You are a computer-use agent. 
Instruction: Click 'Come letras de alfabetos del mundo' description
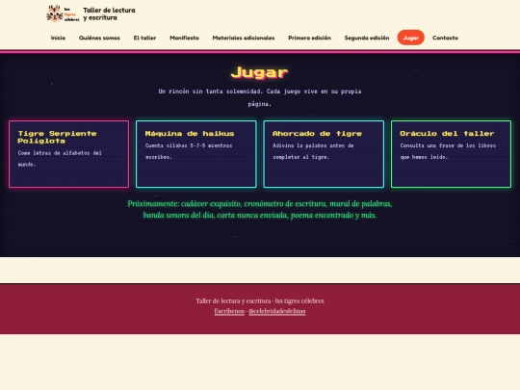pyautogui.click(x=60, y=159)
